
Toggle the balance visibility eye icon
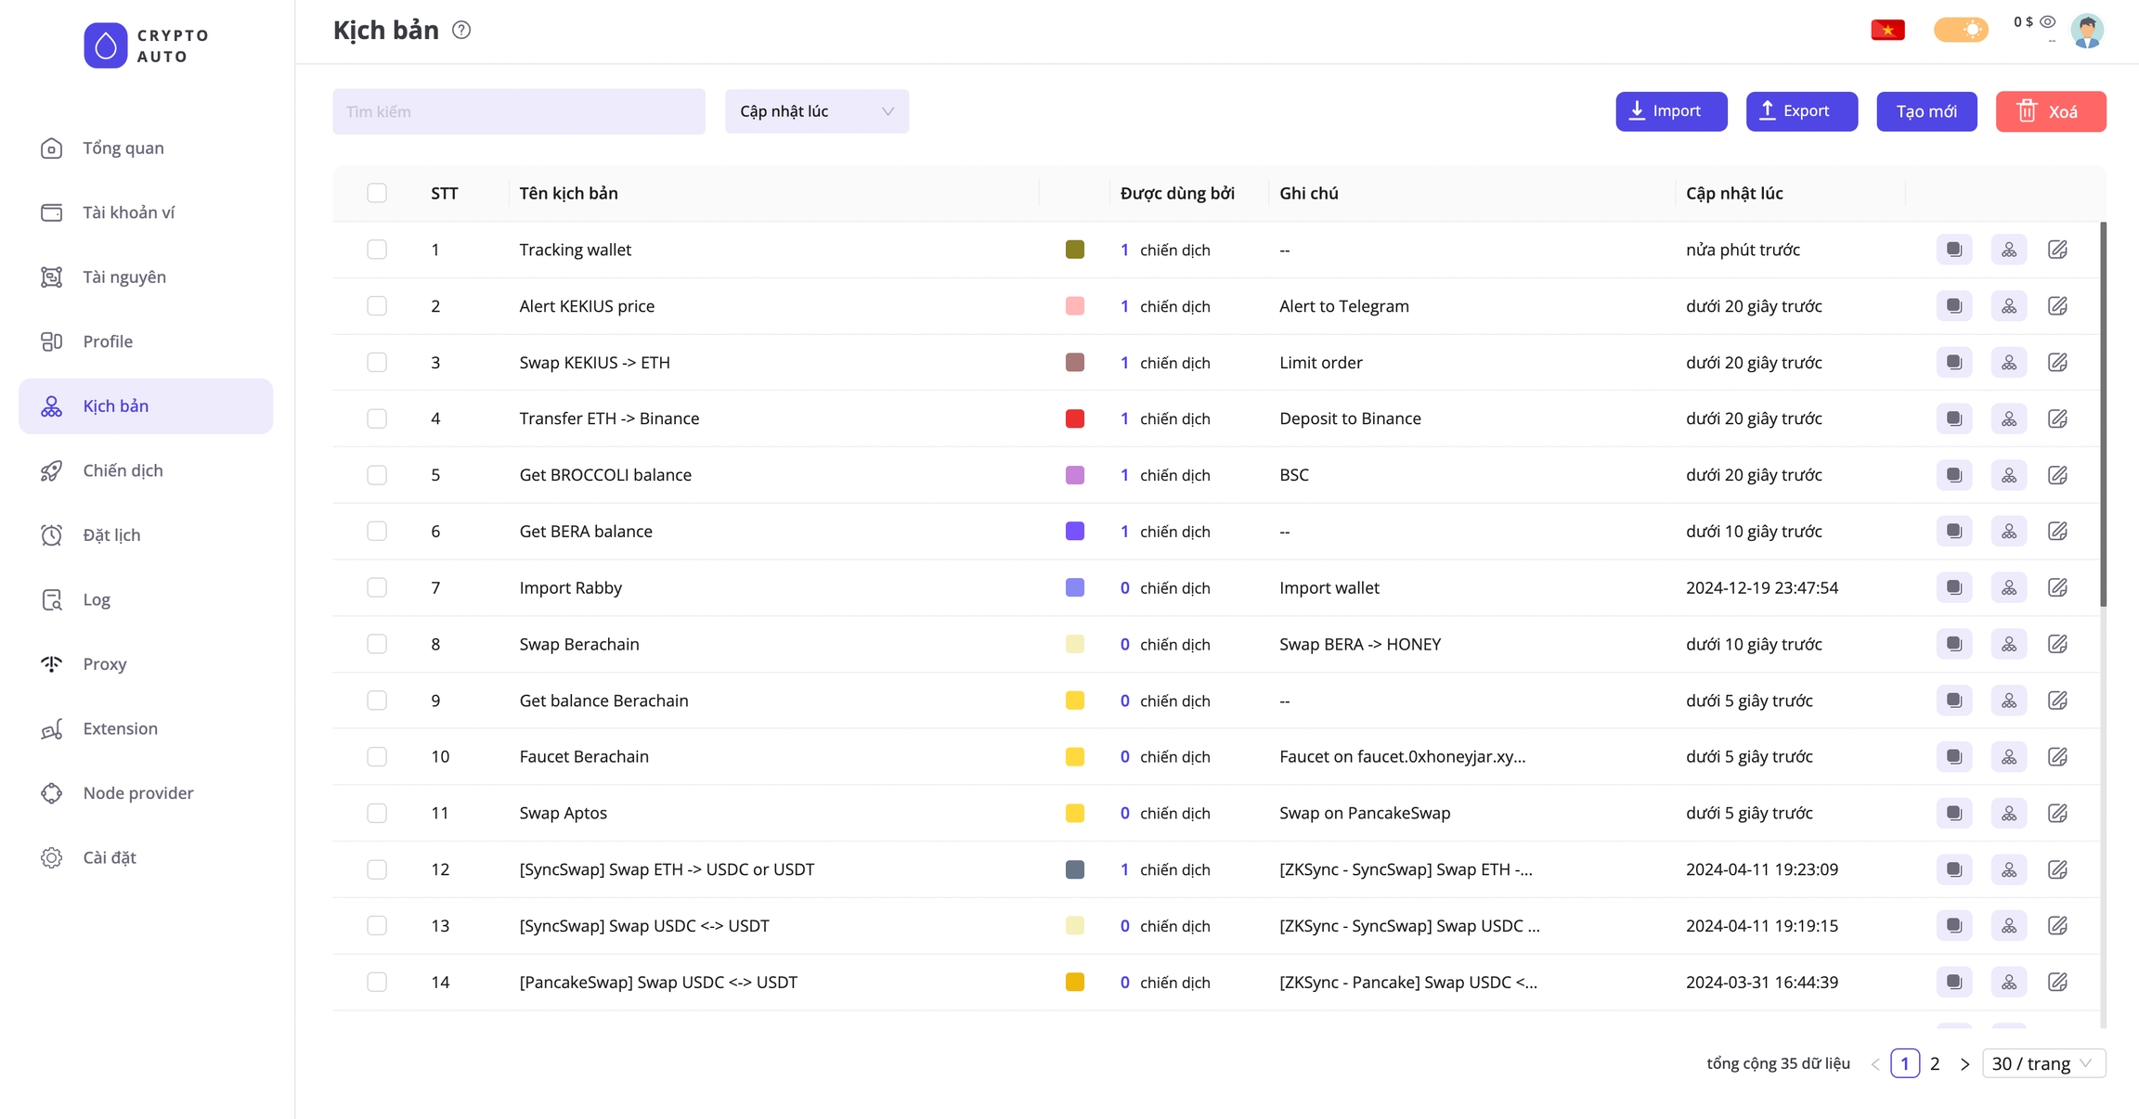pos(2047,21)
